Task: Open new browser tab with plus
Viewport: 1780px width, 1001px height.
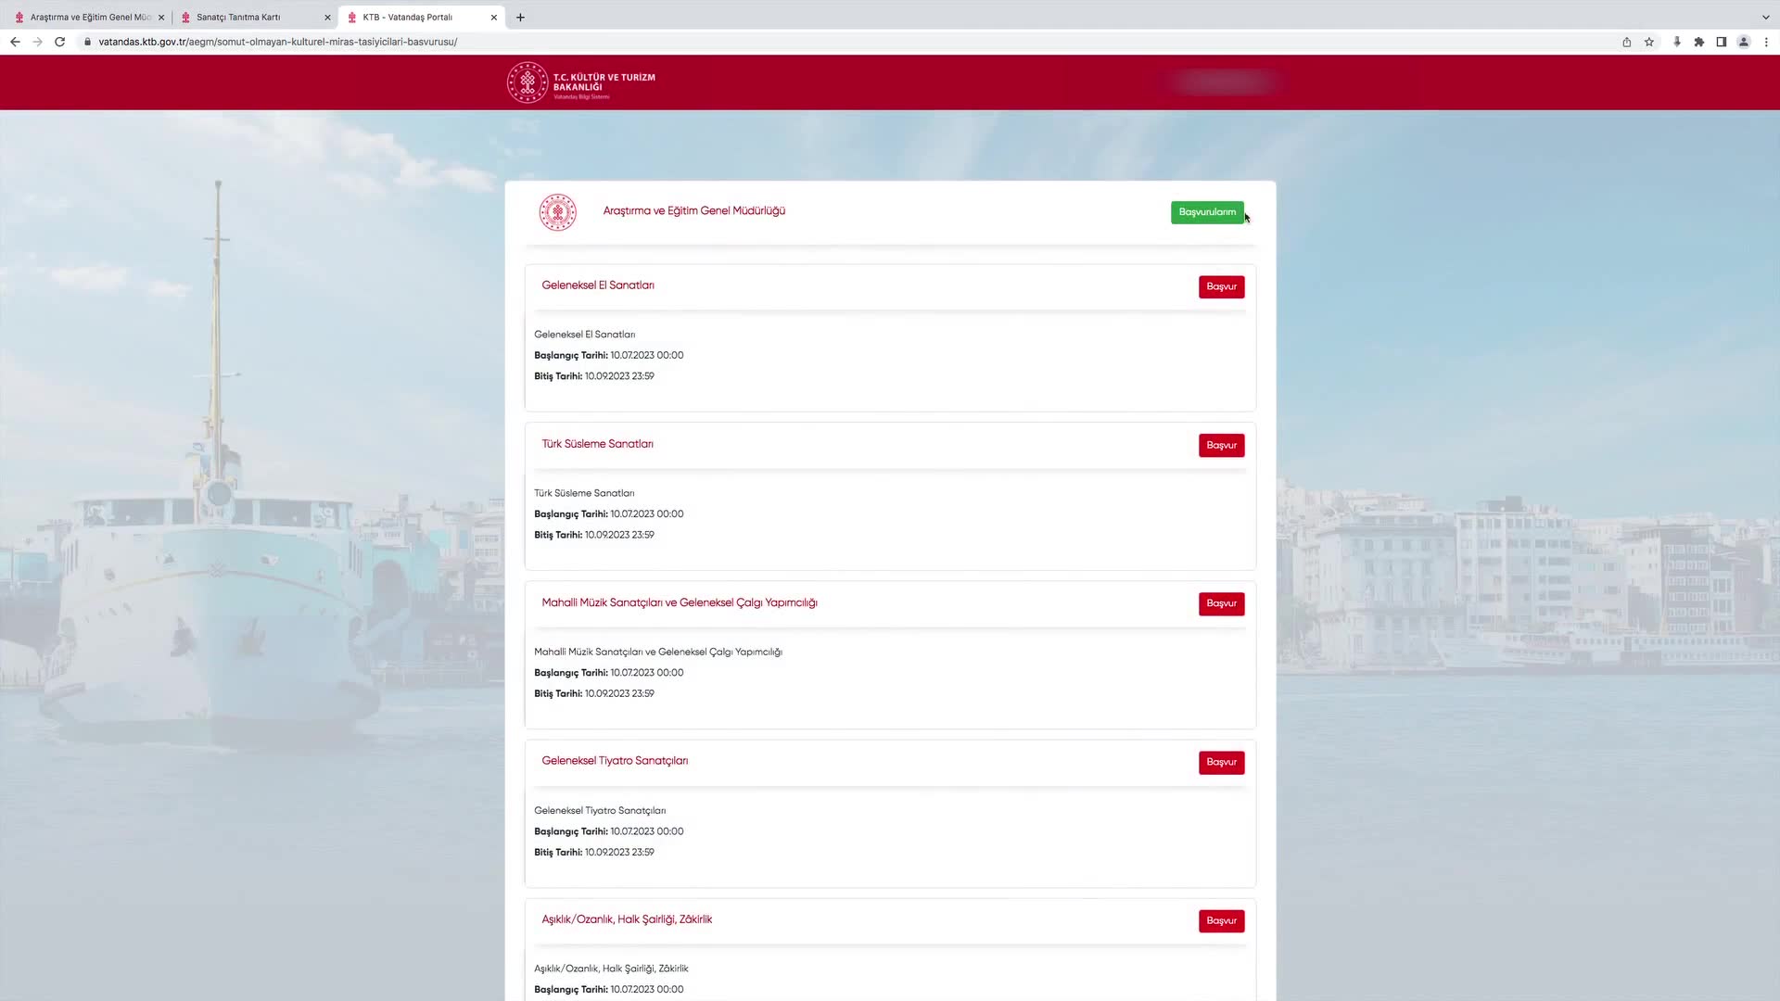Action: pos(520,17)
